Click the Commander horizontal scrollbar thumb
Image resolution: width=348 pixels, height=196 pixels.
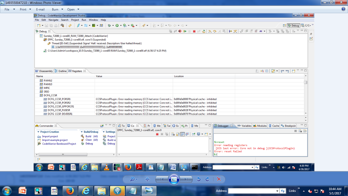click(x=63, y=154)
